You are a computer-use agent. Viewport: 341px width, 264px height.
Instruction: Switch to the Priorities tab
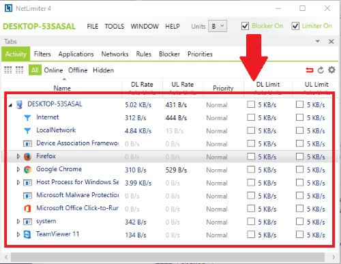point(200,54)
